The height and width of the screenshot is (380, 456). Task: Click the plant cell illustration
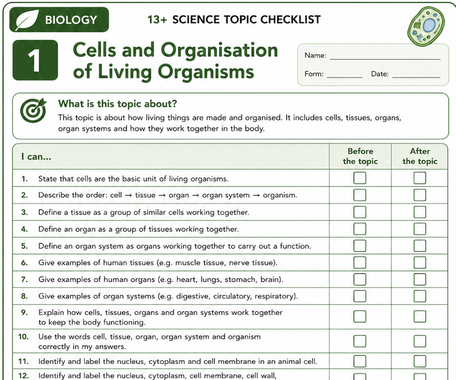point(427,25)
